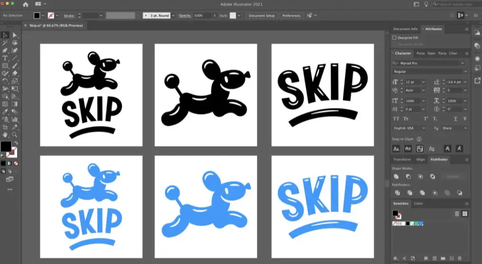This screenshot has height=264, width=482.
Task: Click the Minus Front shape mode icon
Action: click(408, 176)
